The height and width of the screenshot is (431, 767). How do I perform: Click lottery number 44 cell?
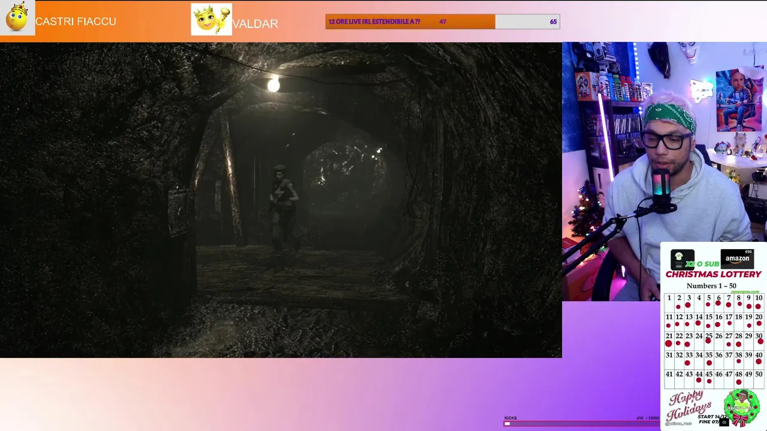699,379
